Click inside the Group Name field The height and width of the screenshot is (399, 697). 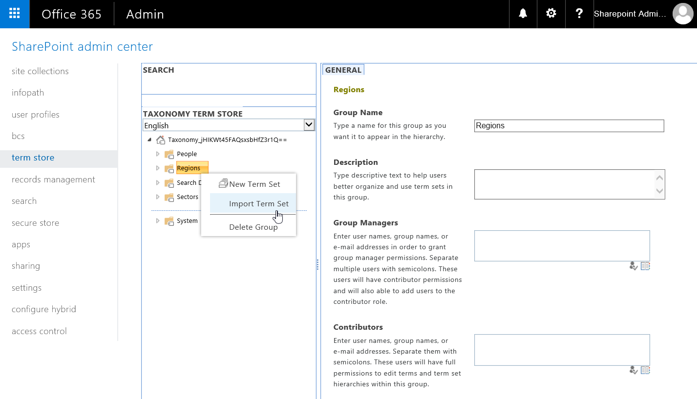pos(569,125)
